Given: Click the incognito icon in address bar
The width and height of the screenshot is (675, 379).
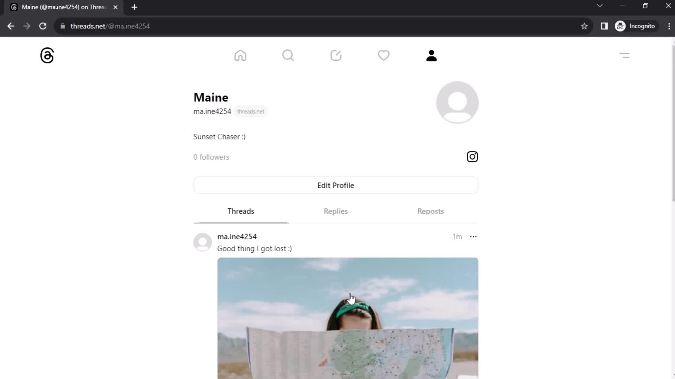Looking at the screenshot, I should (620, 26).
